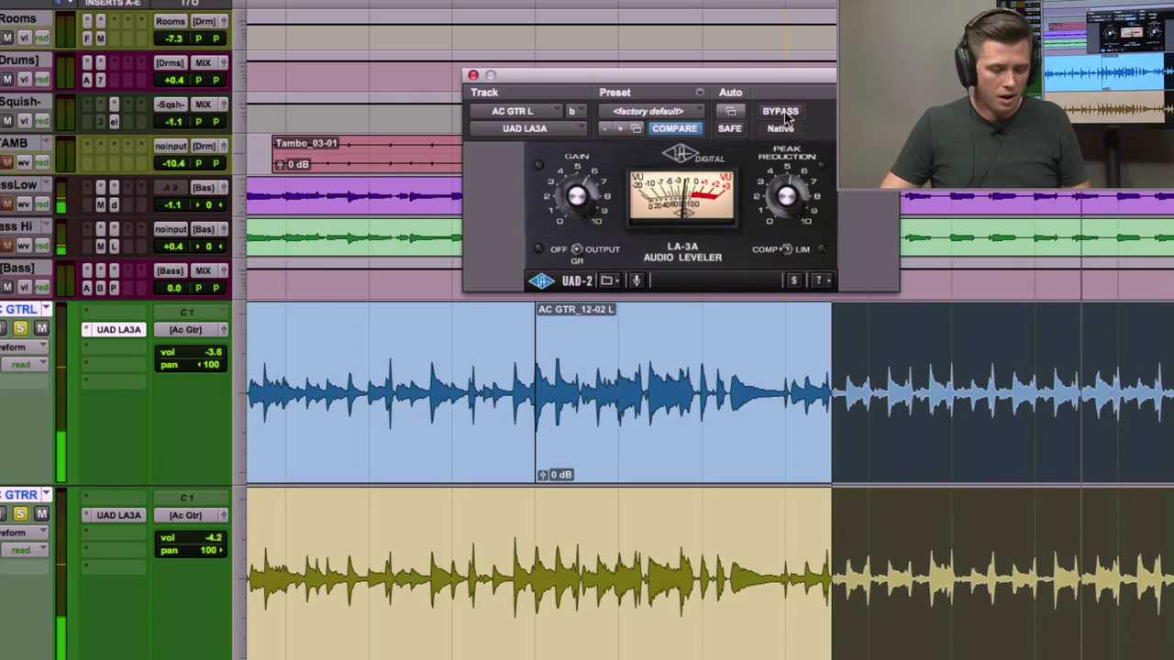Open the Preset section menu arrow
This screenshot has width=1174, height=660.
(700, 93)
